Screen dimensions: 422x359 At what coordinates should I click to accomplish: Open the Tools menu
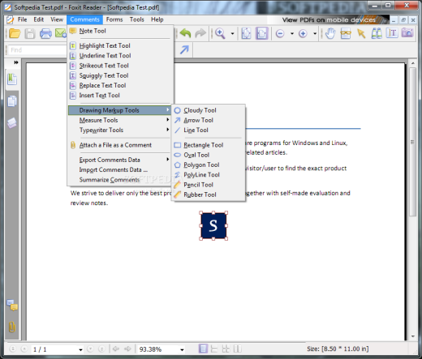137,19
